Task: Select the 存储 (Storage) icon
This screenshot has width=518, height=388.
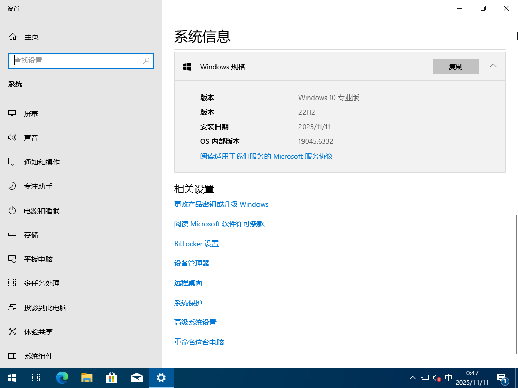Action: point(31,234)
